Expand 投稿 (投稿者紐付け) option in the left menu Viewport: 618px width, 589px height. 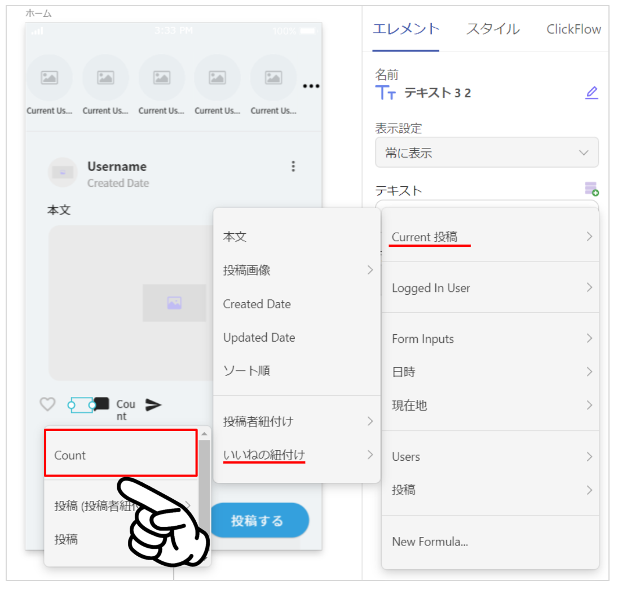121,505
